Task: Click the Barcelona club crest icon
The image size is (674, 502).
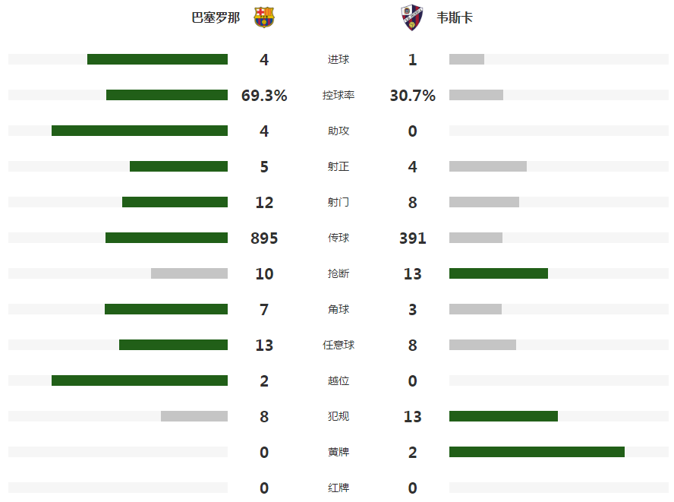Action: [x=264, y=17]
